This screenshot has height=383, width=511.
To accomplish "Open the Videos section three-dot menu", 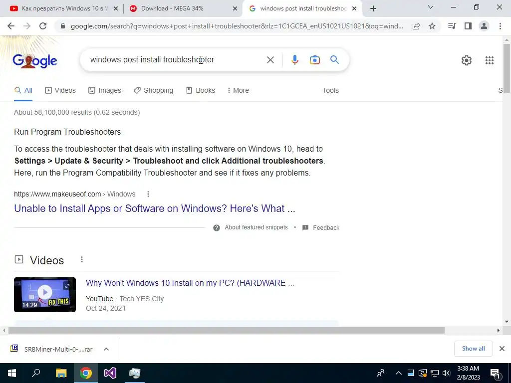I will point(82,259).
